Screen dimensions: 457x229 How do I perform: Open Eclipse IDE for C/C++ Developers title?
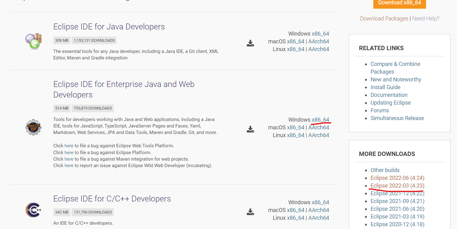112,199
